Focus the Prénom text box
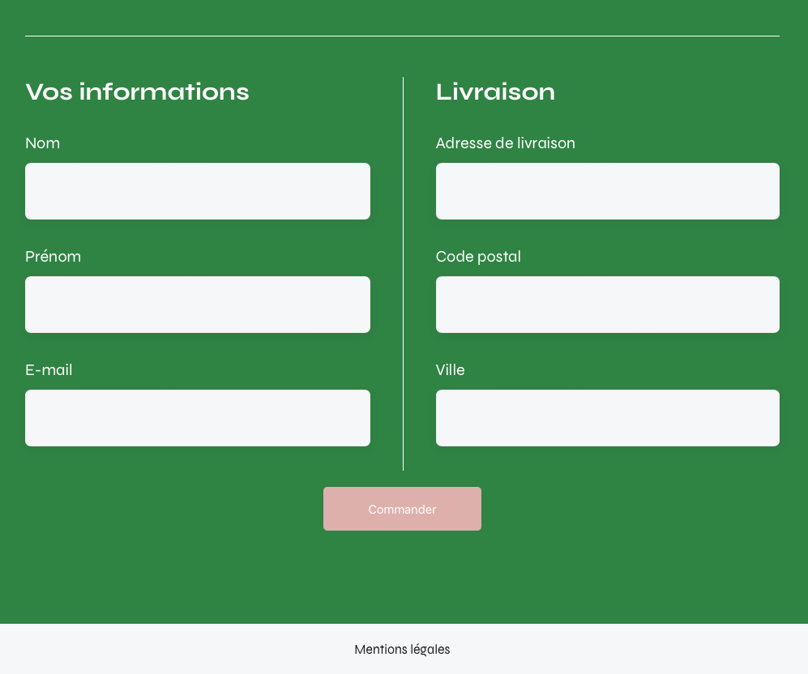The image size is (808, 674). (x=197, y=305)
